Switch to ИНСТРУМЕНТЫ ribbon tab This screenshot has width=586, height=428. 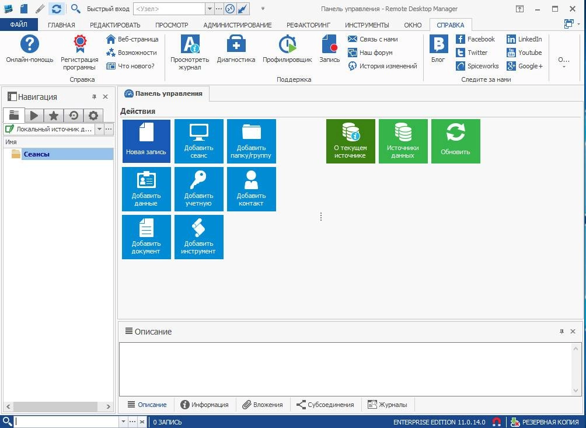pyautogui.click(x=367, y=25)
